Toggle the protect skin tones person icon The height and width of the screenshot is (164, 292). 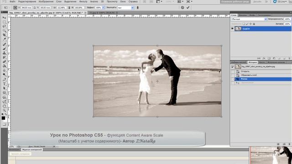[138, 8]
